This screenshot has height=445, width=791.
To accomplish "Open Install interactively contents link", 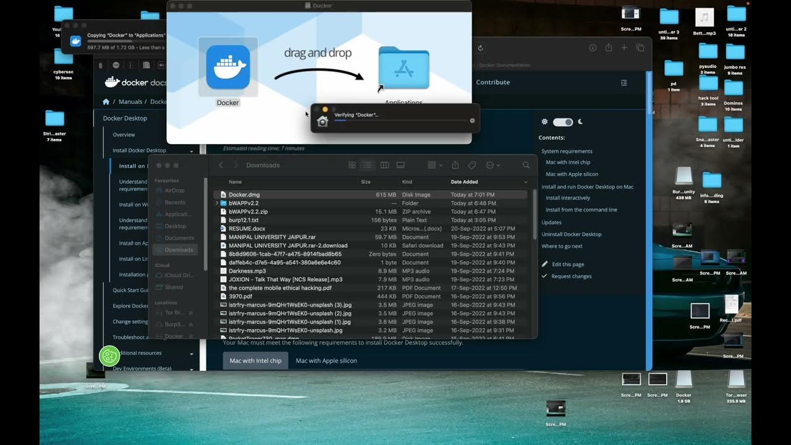I will pyautogui.click(x=568, y=198).
